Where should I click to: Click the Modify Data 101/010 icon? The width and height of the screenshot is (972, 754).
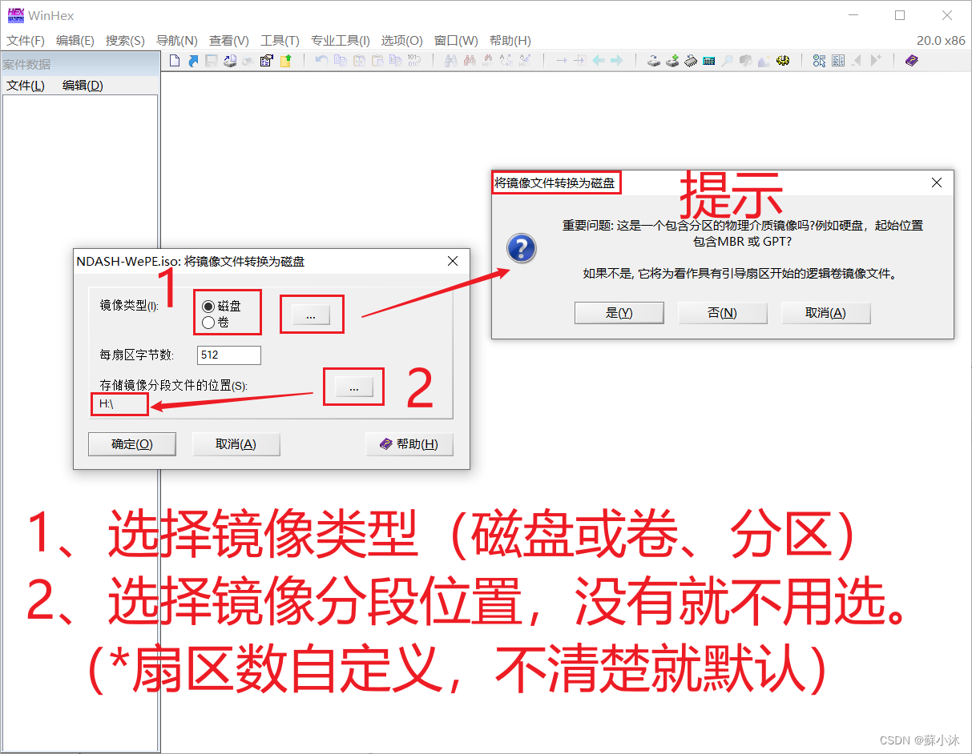(414, 61)
